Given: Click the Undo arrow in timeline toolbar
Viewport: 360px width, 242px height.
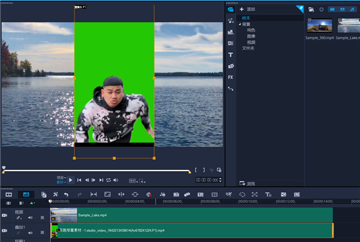Looking at the screenshot, I should [x=65, y=195].
